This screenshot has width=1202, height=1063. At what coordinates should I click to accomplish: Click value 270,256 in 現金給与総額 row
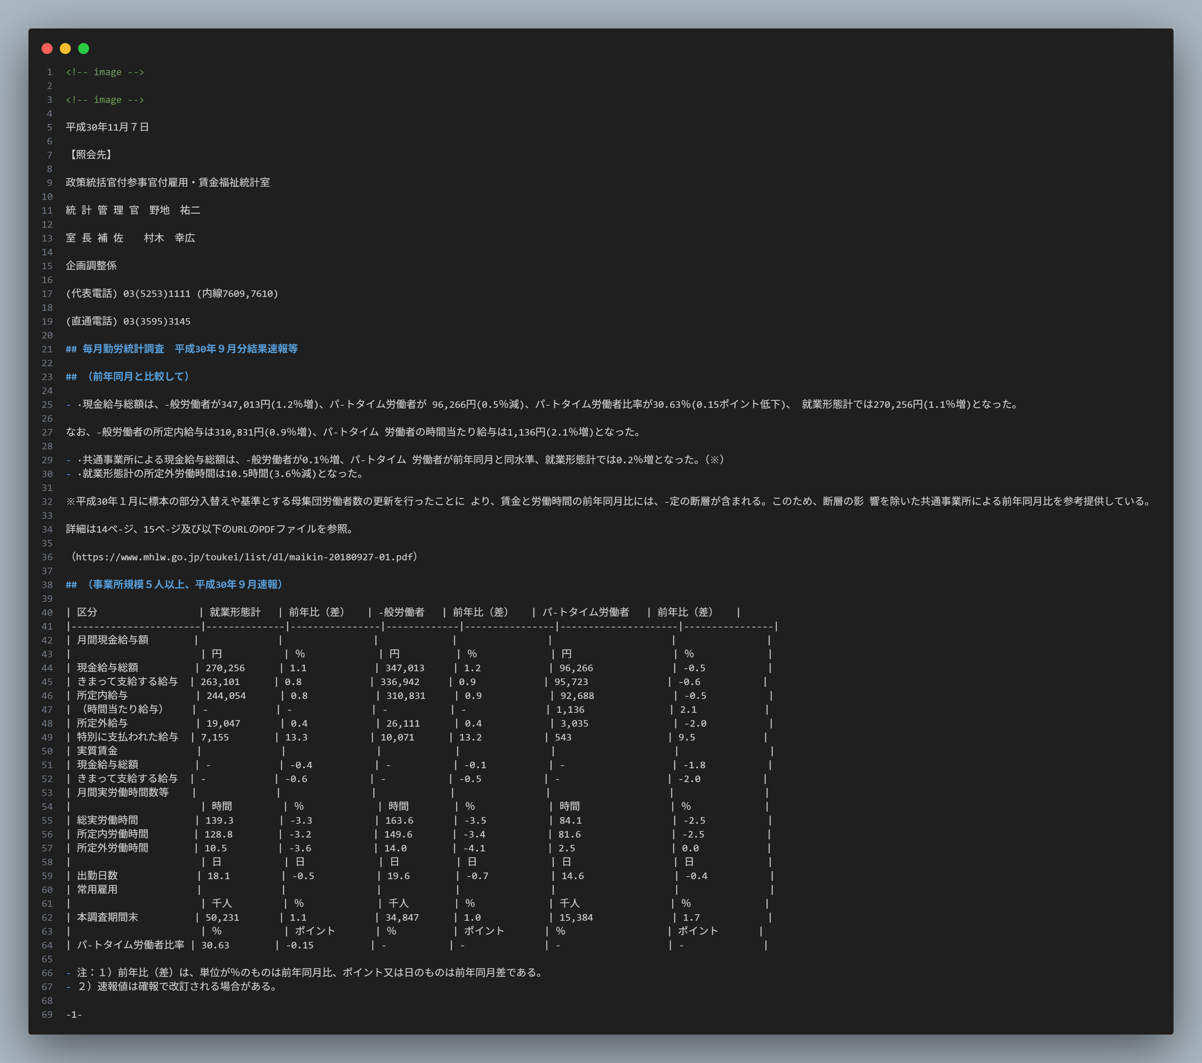click(x=225, y=668)
